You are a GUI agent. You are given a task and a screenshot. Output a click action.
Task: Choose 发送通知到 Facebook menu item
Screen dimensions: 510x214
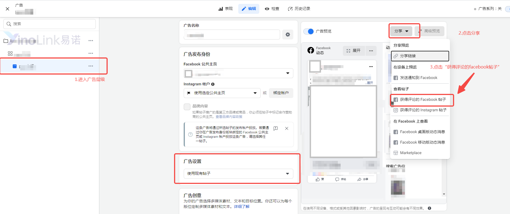click(x=420, y=78)
